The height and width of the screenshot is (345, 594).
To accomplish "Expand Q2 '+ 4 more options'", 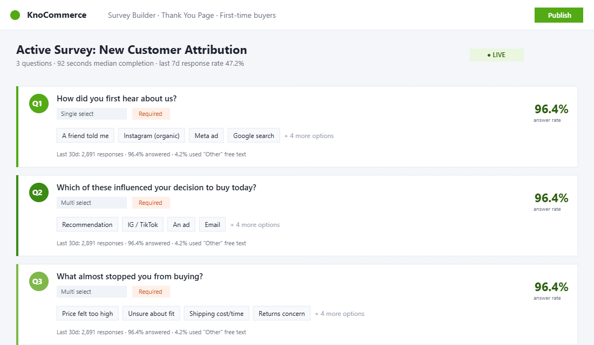I will (x=255, y=225).
